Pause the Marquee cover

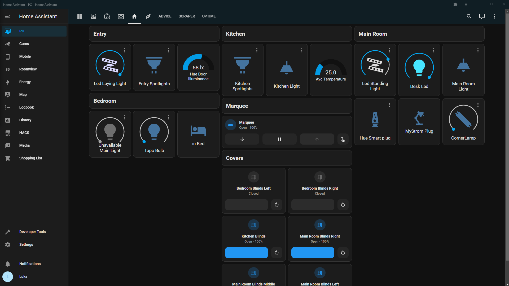(x=279, y=139)
